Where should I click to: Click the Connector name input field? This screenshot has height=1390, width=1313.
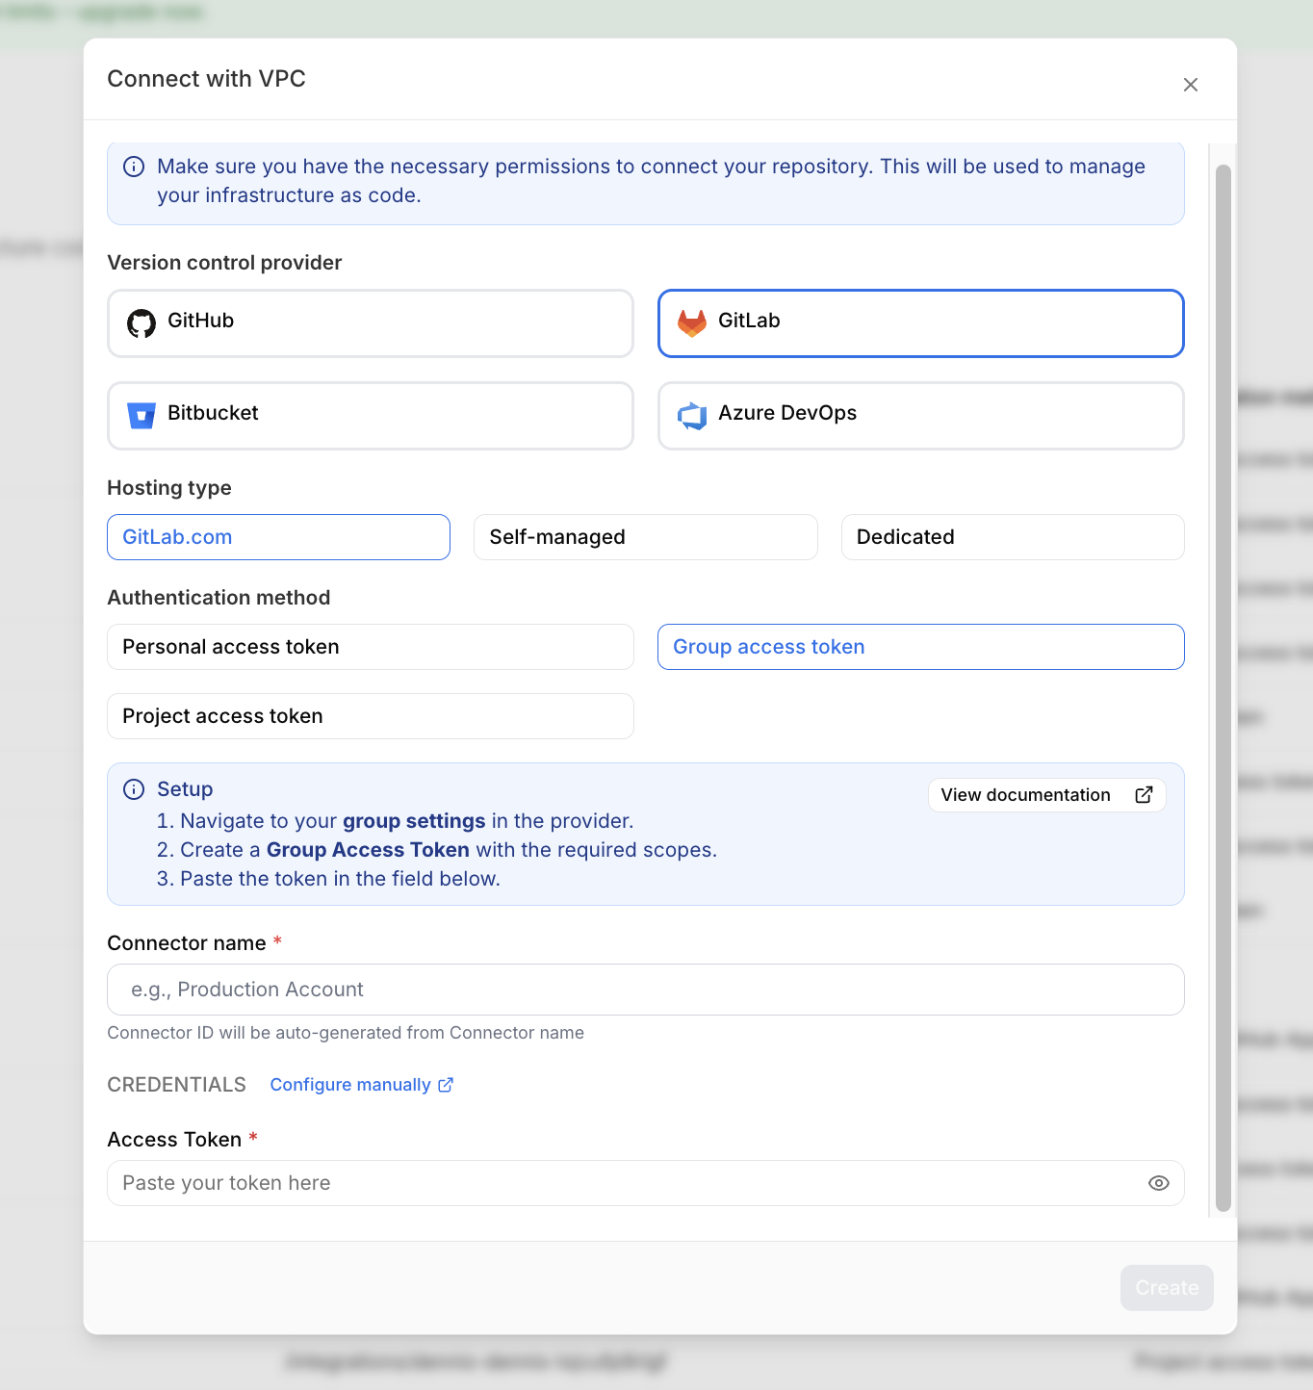(646, 990)
